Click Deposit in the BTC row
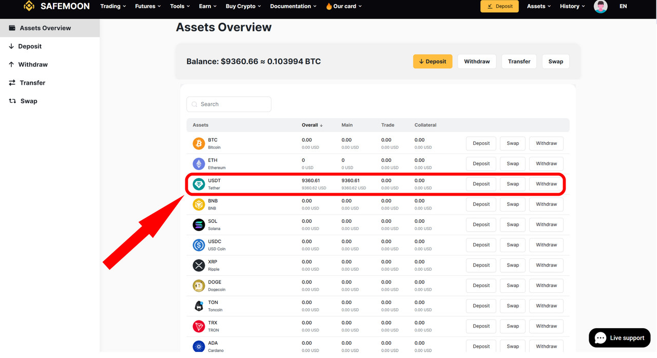This screenshot has height=358, width=657. (481, 143)
